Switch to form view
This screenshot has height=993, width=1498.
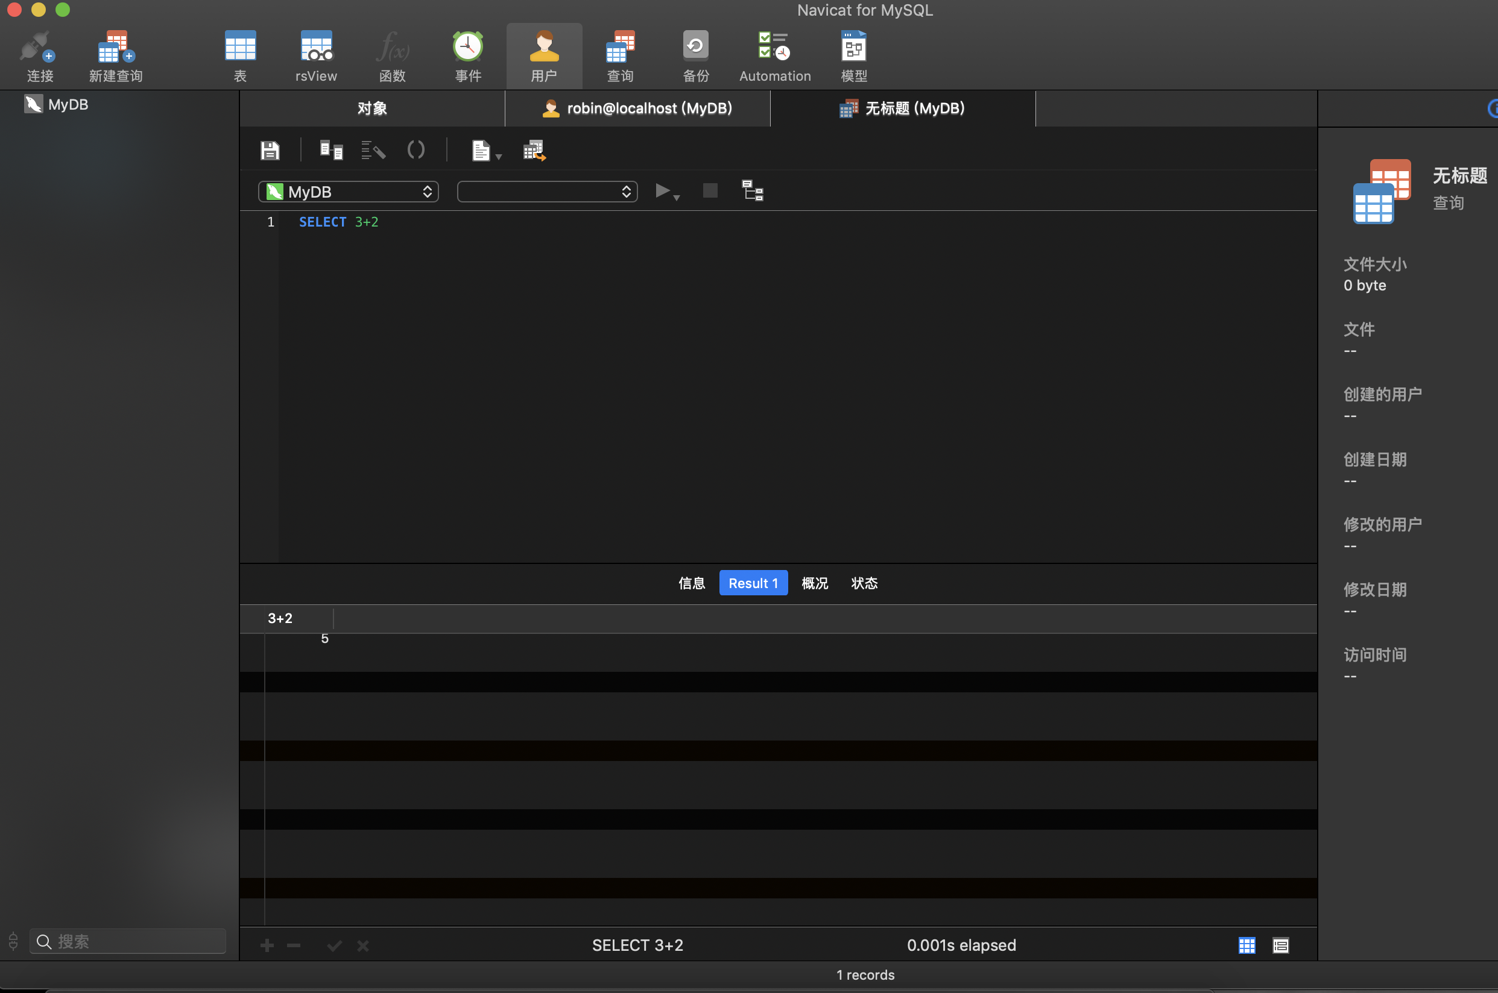(1280, 945)
